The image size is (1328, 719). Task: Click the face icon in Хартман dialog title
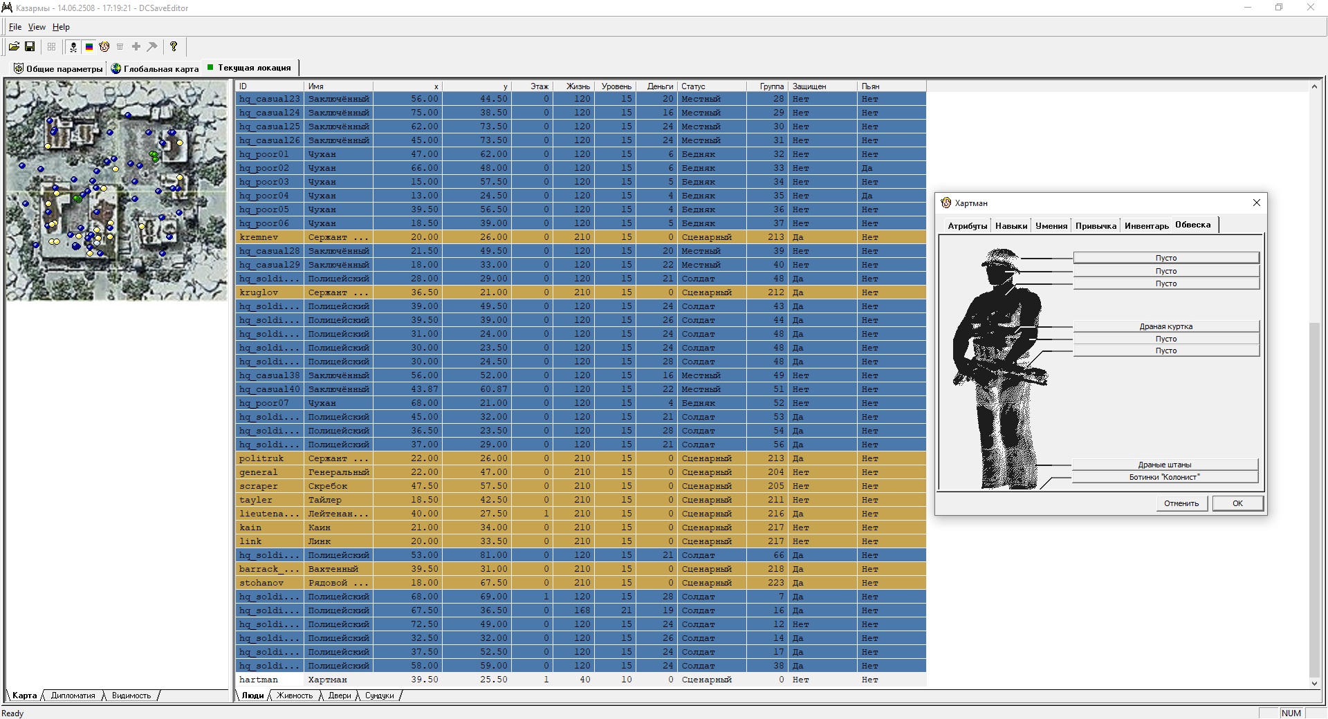coord(946,203)
